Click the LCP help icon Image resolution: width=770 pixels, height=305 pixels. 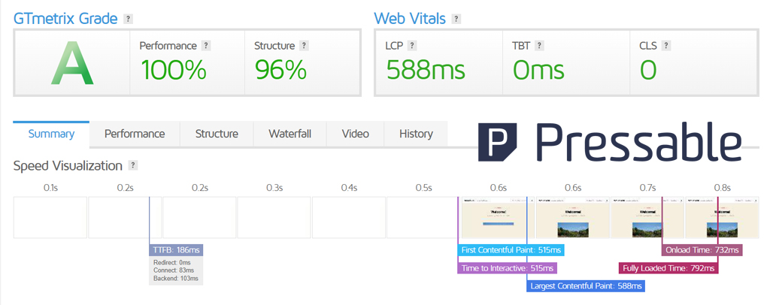click(x=412, y=46)
